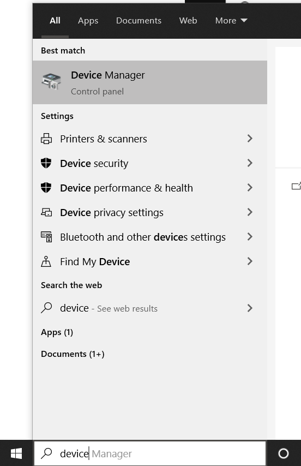Switch to the Documents filter tab
Screen dimensions: 301x466
point(139,21)
